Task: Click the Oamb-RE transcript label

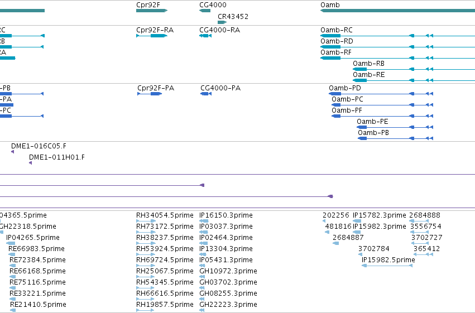Action: [369, 75]
